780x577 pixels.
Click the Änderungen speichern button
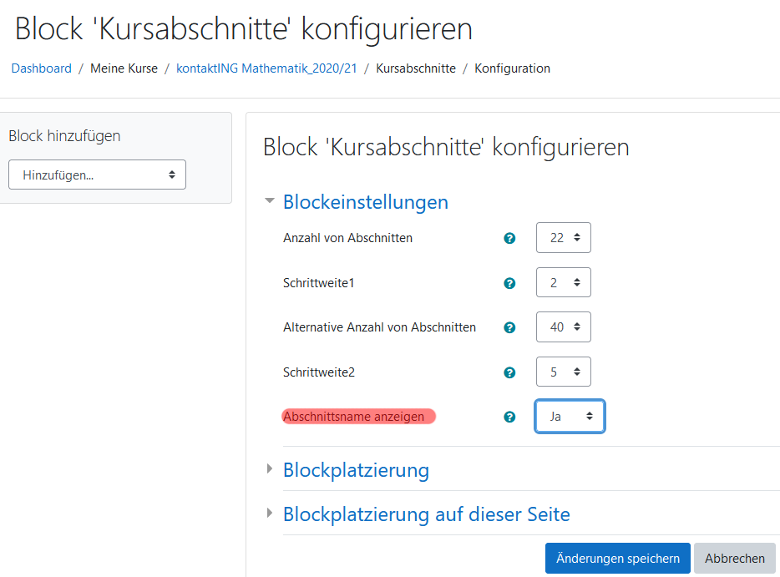617,559
